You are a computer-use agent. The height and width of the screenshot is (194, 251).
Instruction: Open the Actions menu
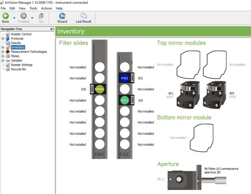46,8
